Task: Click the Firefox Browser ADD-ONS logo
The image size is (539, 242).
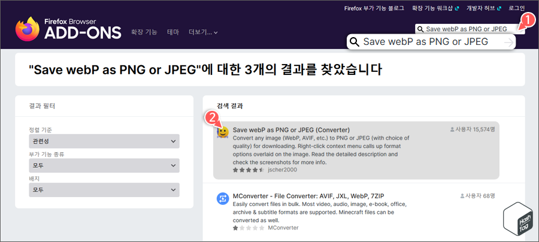Action: click(68, 29)
